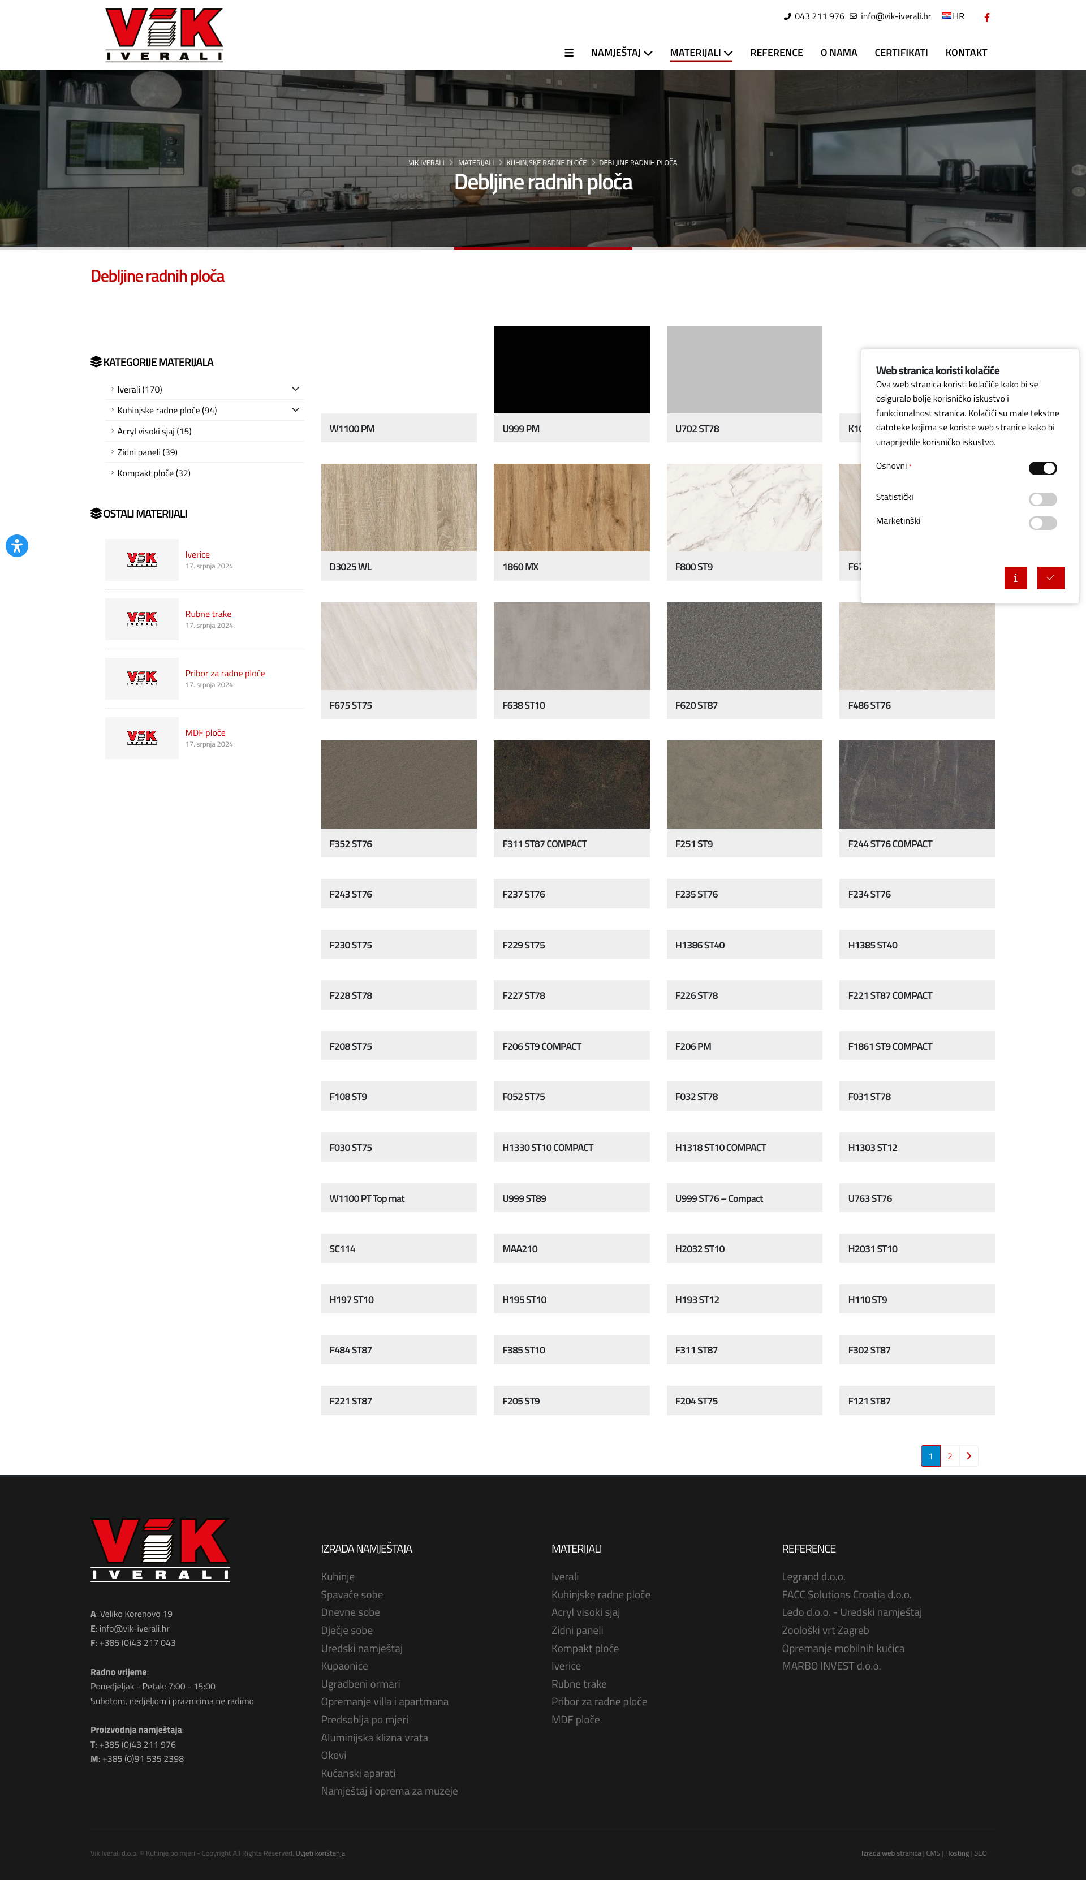The image size is (1086, 1880).
Task: Open the F800 ST9 marble thumbnail
Action: [744, 508]
